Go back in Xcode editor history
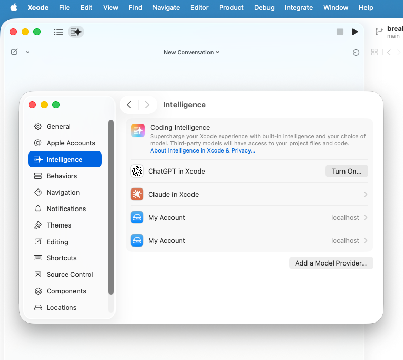Viewport: 403px width, 360px height. 389,52
